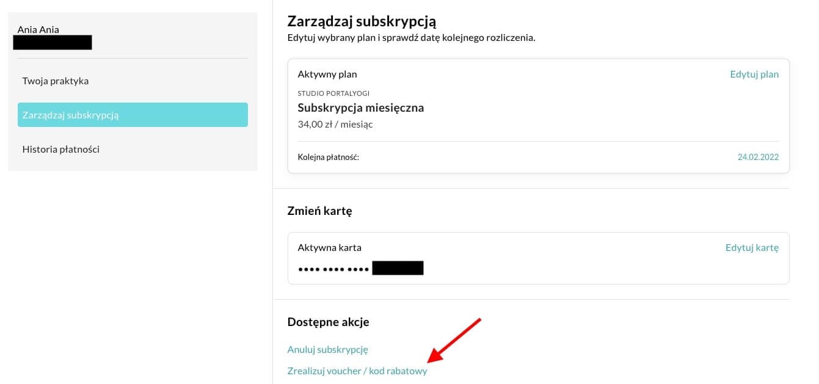Cancel via Anuluj subskrypcję link
The height and width of the screenshot is (384, 819).
pos(327,350)
